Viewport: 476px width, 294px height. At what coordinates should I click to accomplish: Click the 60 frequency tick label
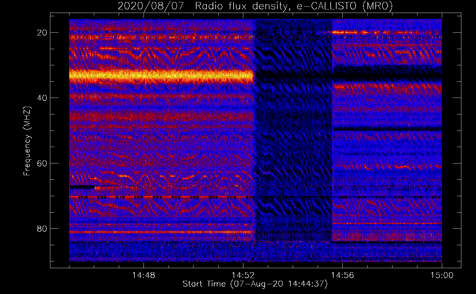pos(42,163)
